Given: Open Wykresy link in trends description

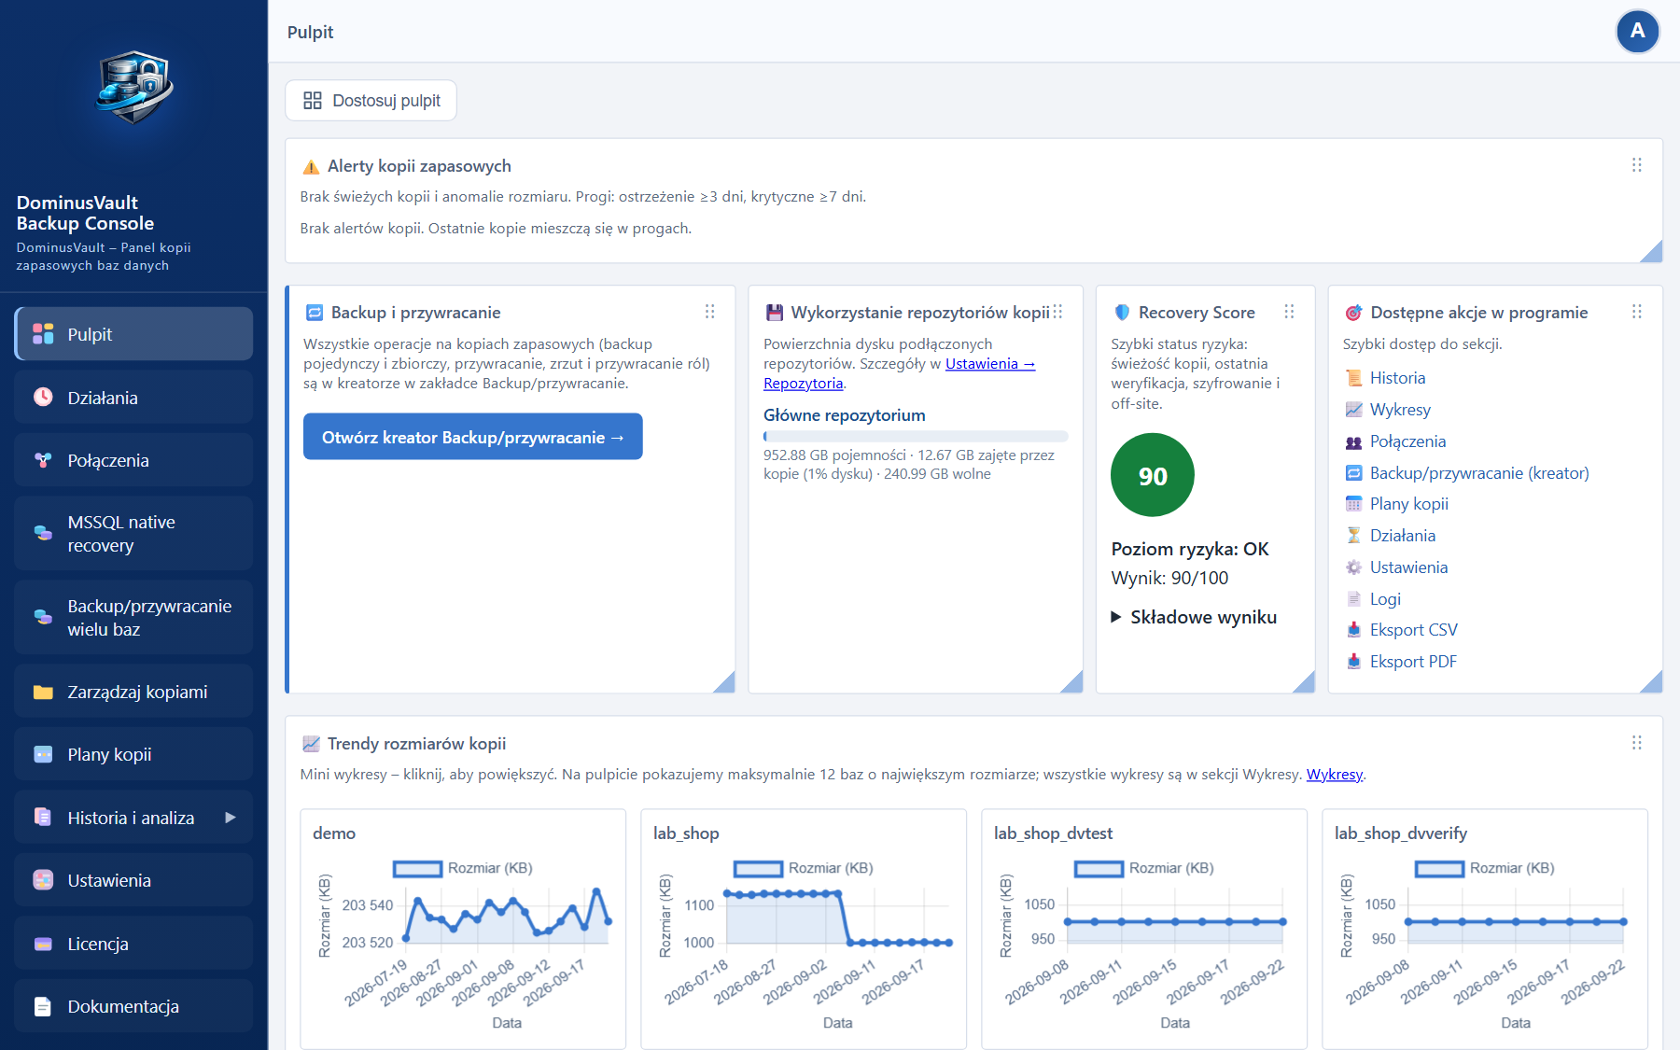Looking at the screenshot, I should [x=1335, y=775].
